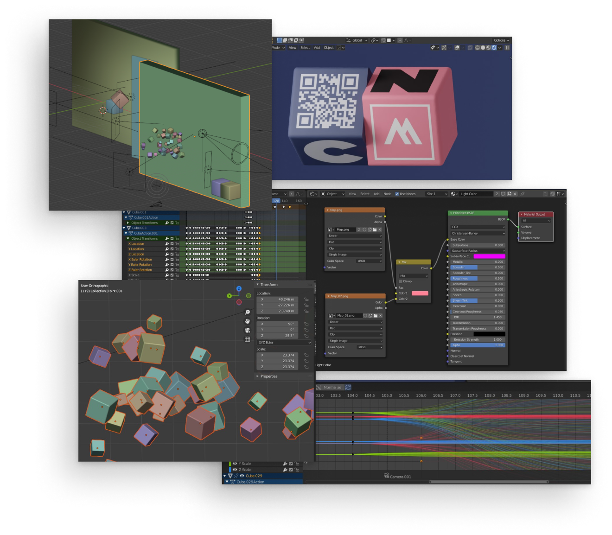Open Object menu in render viewport header
The width and height of the screenshot is (612, 535).
pyautogui.click(x=329, y=48)
